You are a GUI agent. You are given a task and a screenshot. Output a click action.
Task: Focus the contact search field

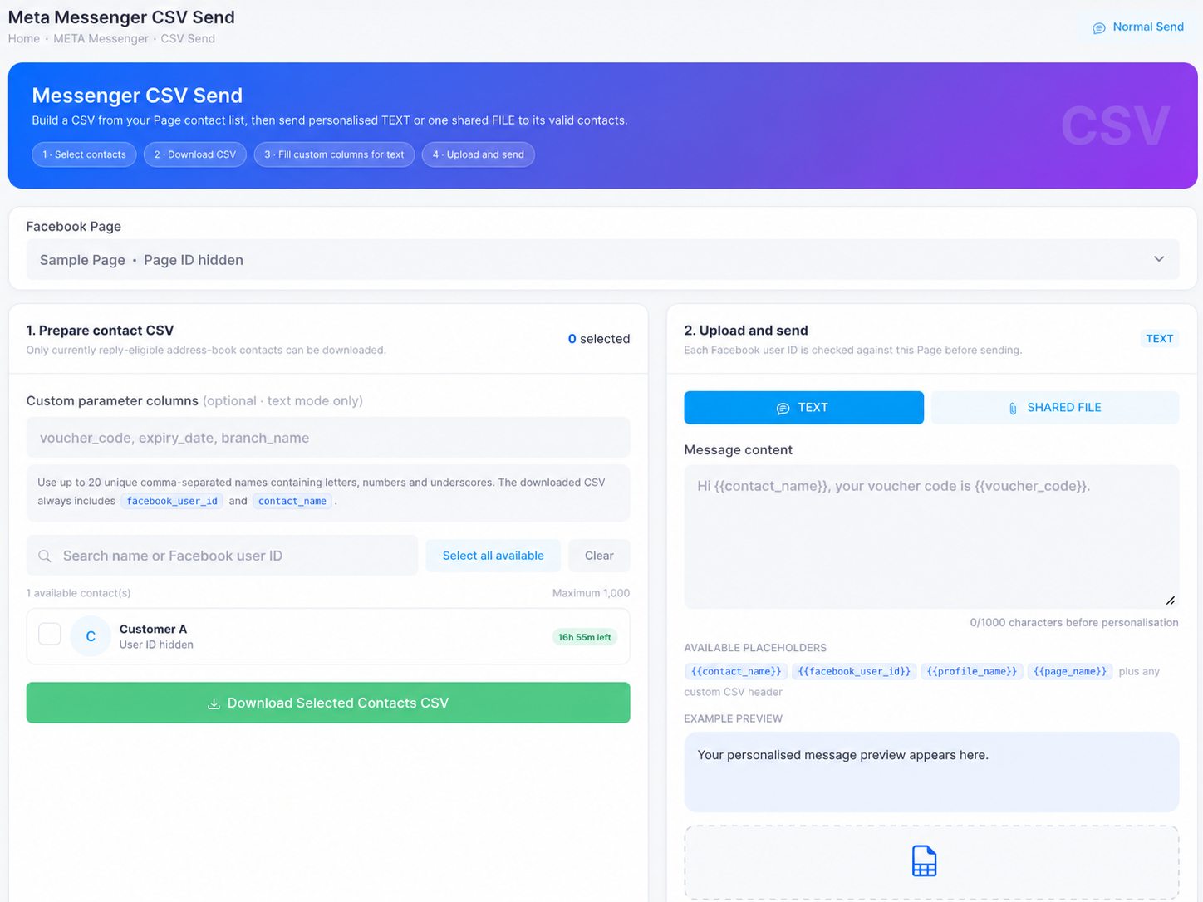coord(222,556)
